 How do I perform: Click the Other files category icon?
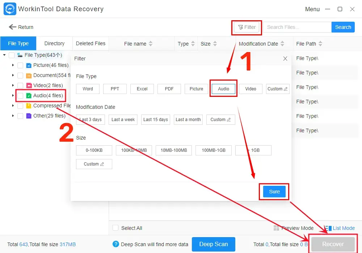click(x=29, y=116)
